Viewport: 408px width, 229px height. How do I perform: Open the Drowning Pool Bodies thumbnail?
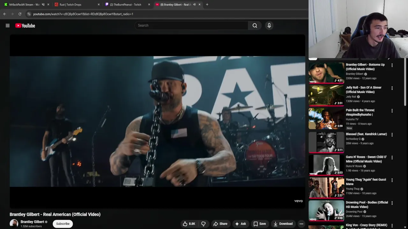[x=326, y=211]
